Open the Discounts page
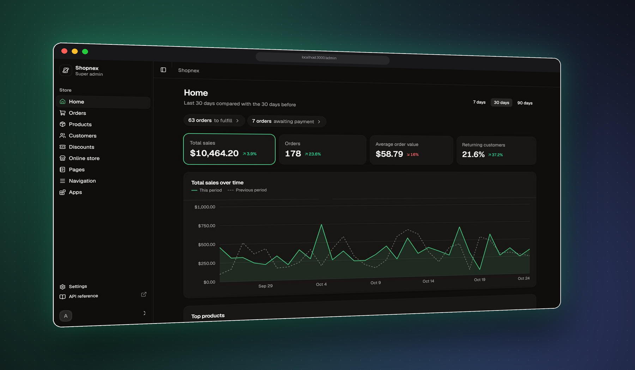635x370 pixels. pos(103,147)
